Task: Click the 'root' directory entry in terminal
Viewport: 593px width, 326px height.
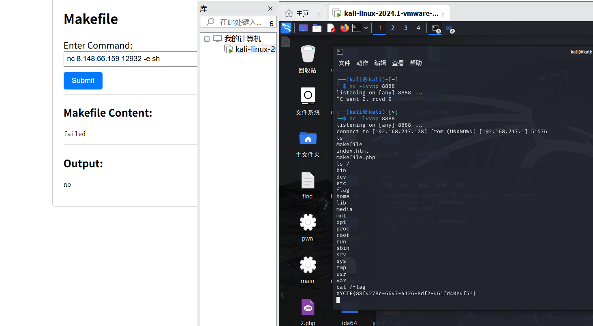Action: tap(343, 235)
